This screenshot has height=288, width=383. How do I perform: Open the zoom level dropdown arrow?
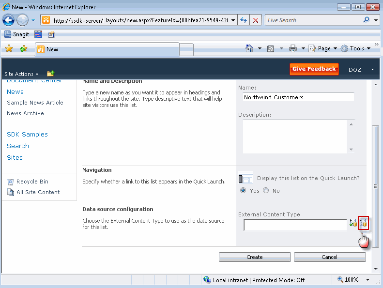pyautogui.click(x=368, y=280)
